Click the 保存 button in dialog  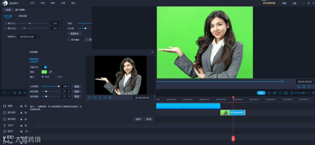click(138, 119)
